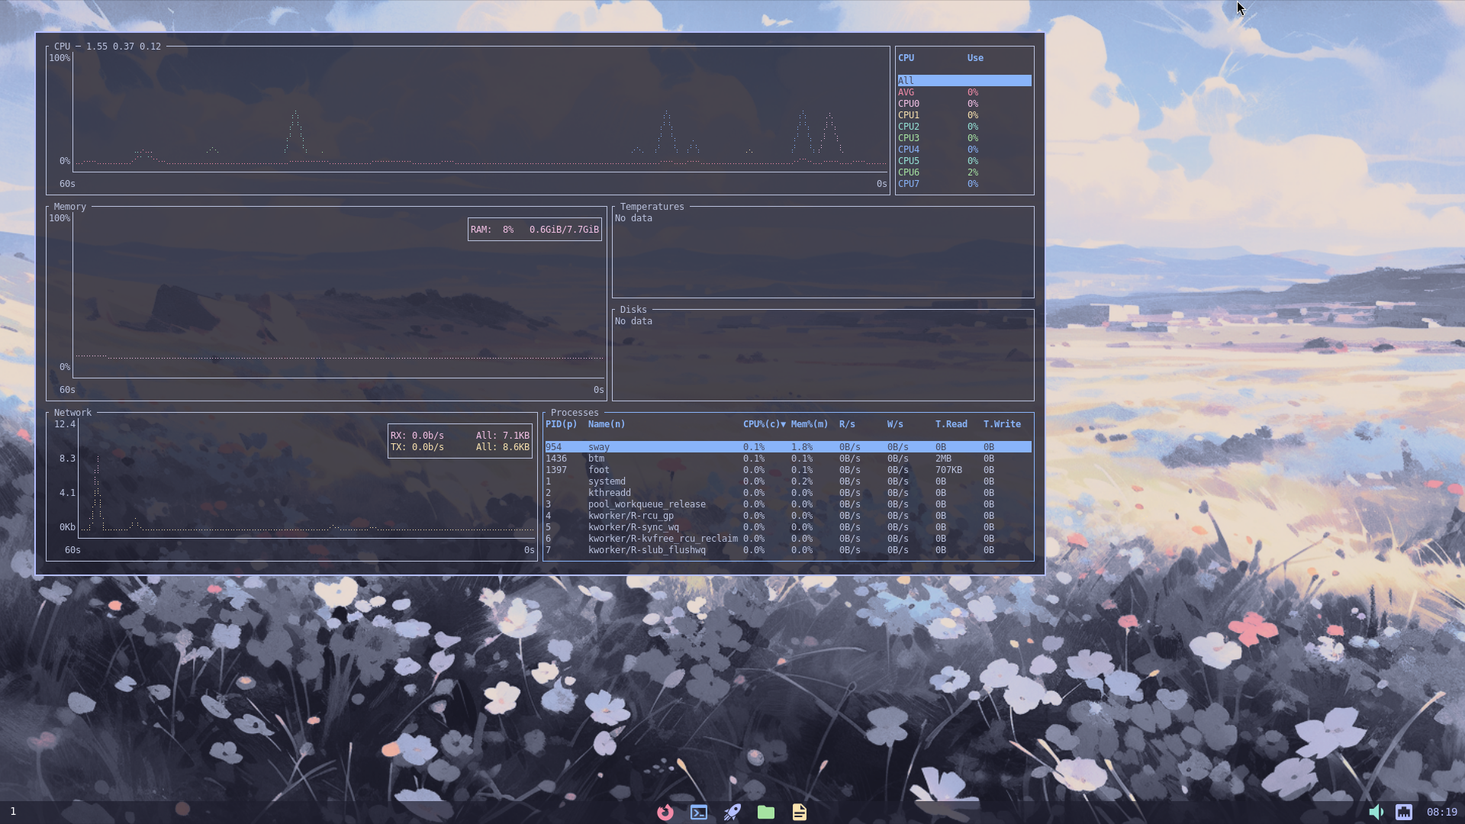This screenshot has width=1465, height=824.
Task: Select the systemd process row
Action: pos(607,481)
